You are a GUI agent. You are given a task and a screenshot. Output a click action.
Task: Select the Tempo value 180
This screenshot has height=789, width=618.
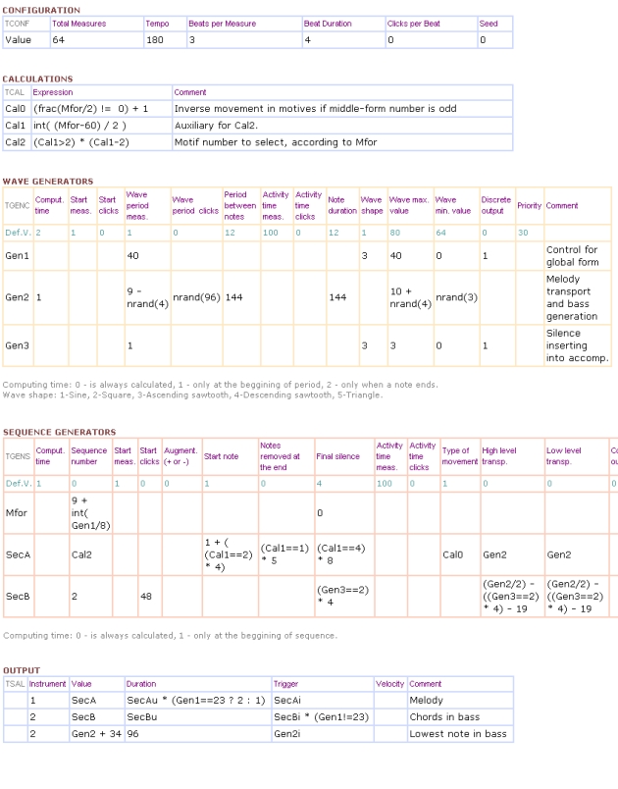155,40
